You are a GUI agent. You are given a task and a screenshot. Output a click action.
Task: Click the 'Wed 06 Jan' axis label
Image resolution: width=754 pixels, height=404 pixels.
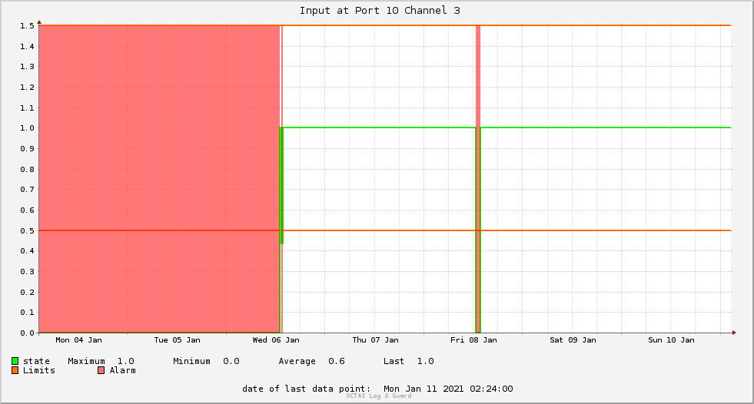pyautogui.click(x=276, y=340)
